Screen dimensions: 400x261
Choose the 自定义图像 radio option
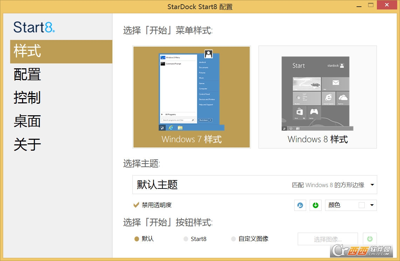point(233,239)
